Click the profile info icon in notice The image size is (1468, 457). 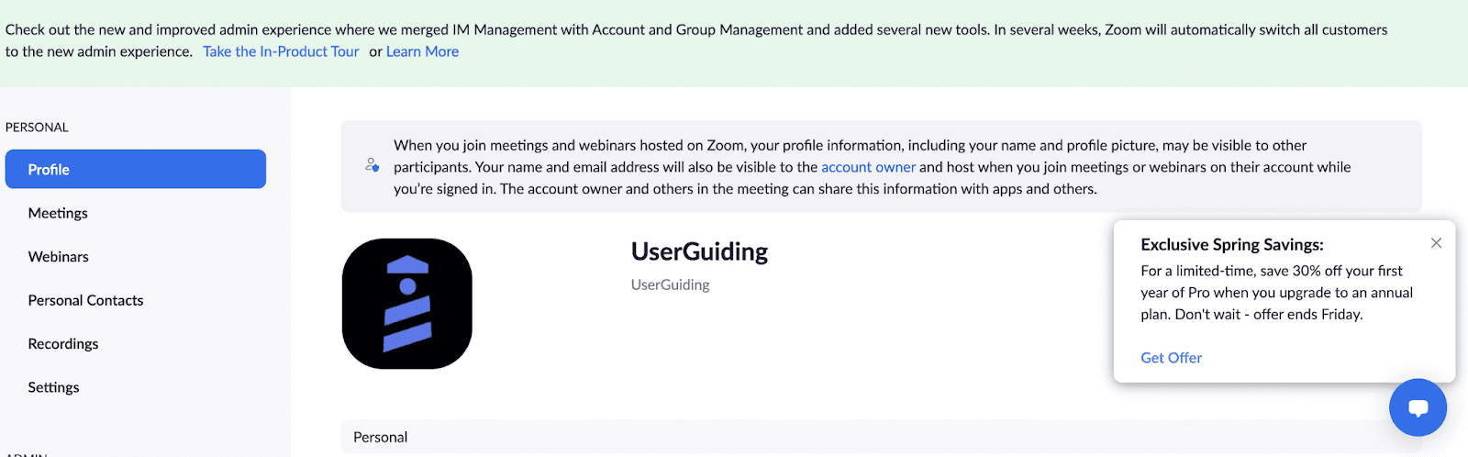point(372,165)
